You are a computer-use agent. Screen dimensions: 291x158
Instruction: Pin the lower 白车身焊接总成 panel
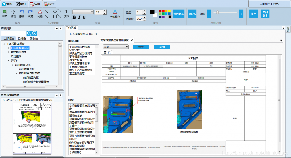[61, 96]
